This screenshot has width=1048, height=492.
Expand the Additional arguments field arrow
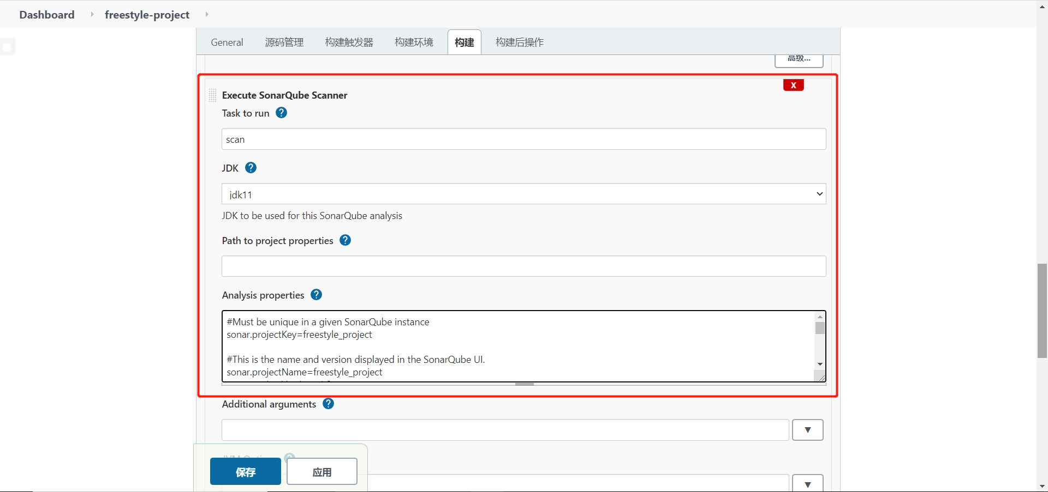coord(807,430)
